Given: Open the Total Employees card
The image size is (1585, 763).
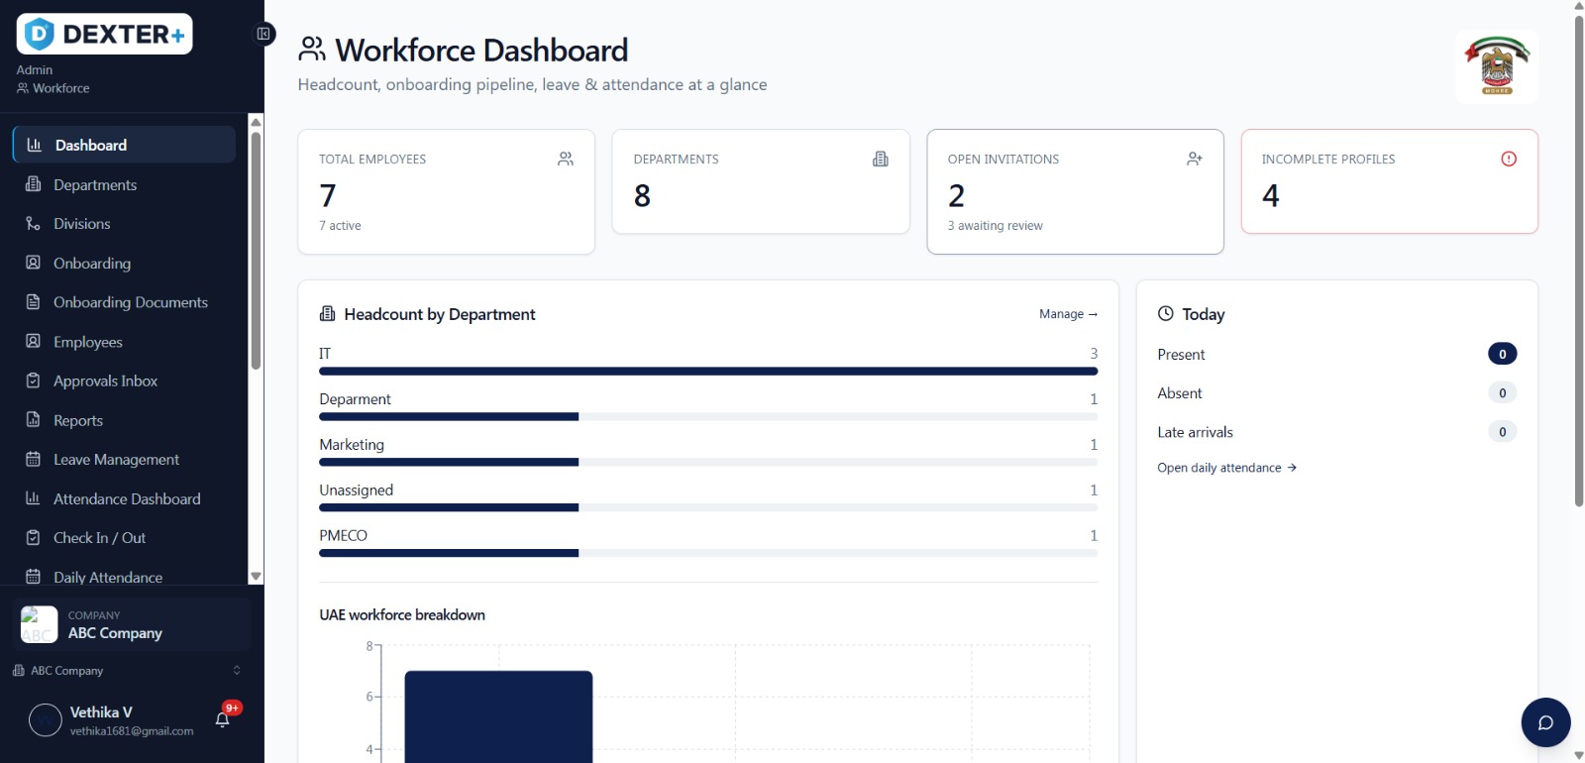Looking at the screenshot, I should (x=446, y=191).
